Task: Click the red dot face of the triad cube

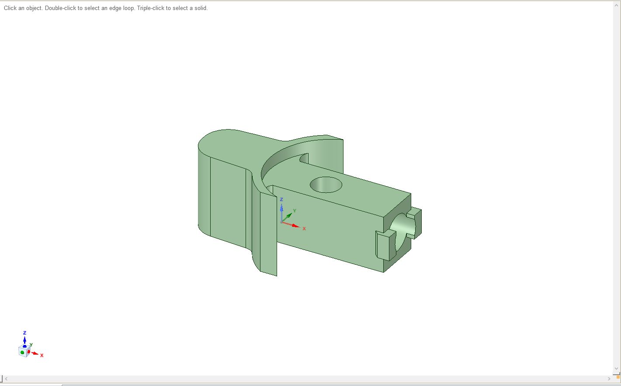Action: point(29,351)
